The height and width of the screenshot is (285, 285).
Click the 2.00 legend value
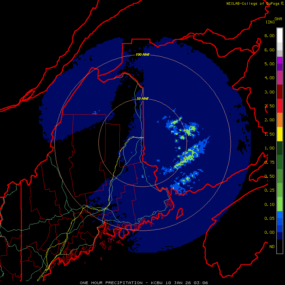click(x=269, y=120)
